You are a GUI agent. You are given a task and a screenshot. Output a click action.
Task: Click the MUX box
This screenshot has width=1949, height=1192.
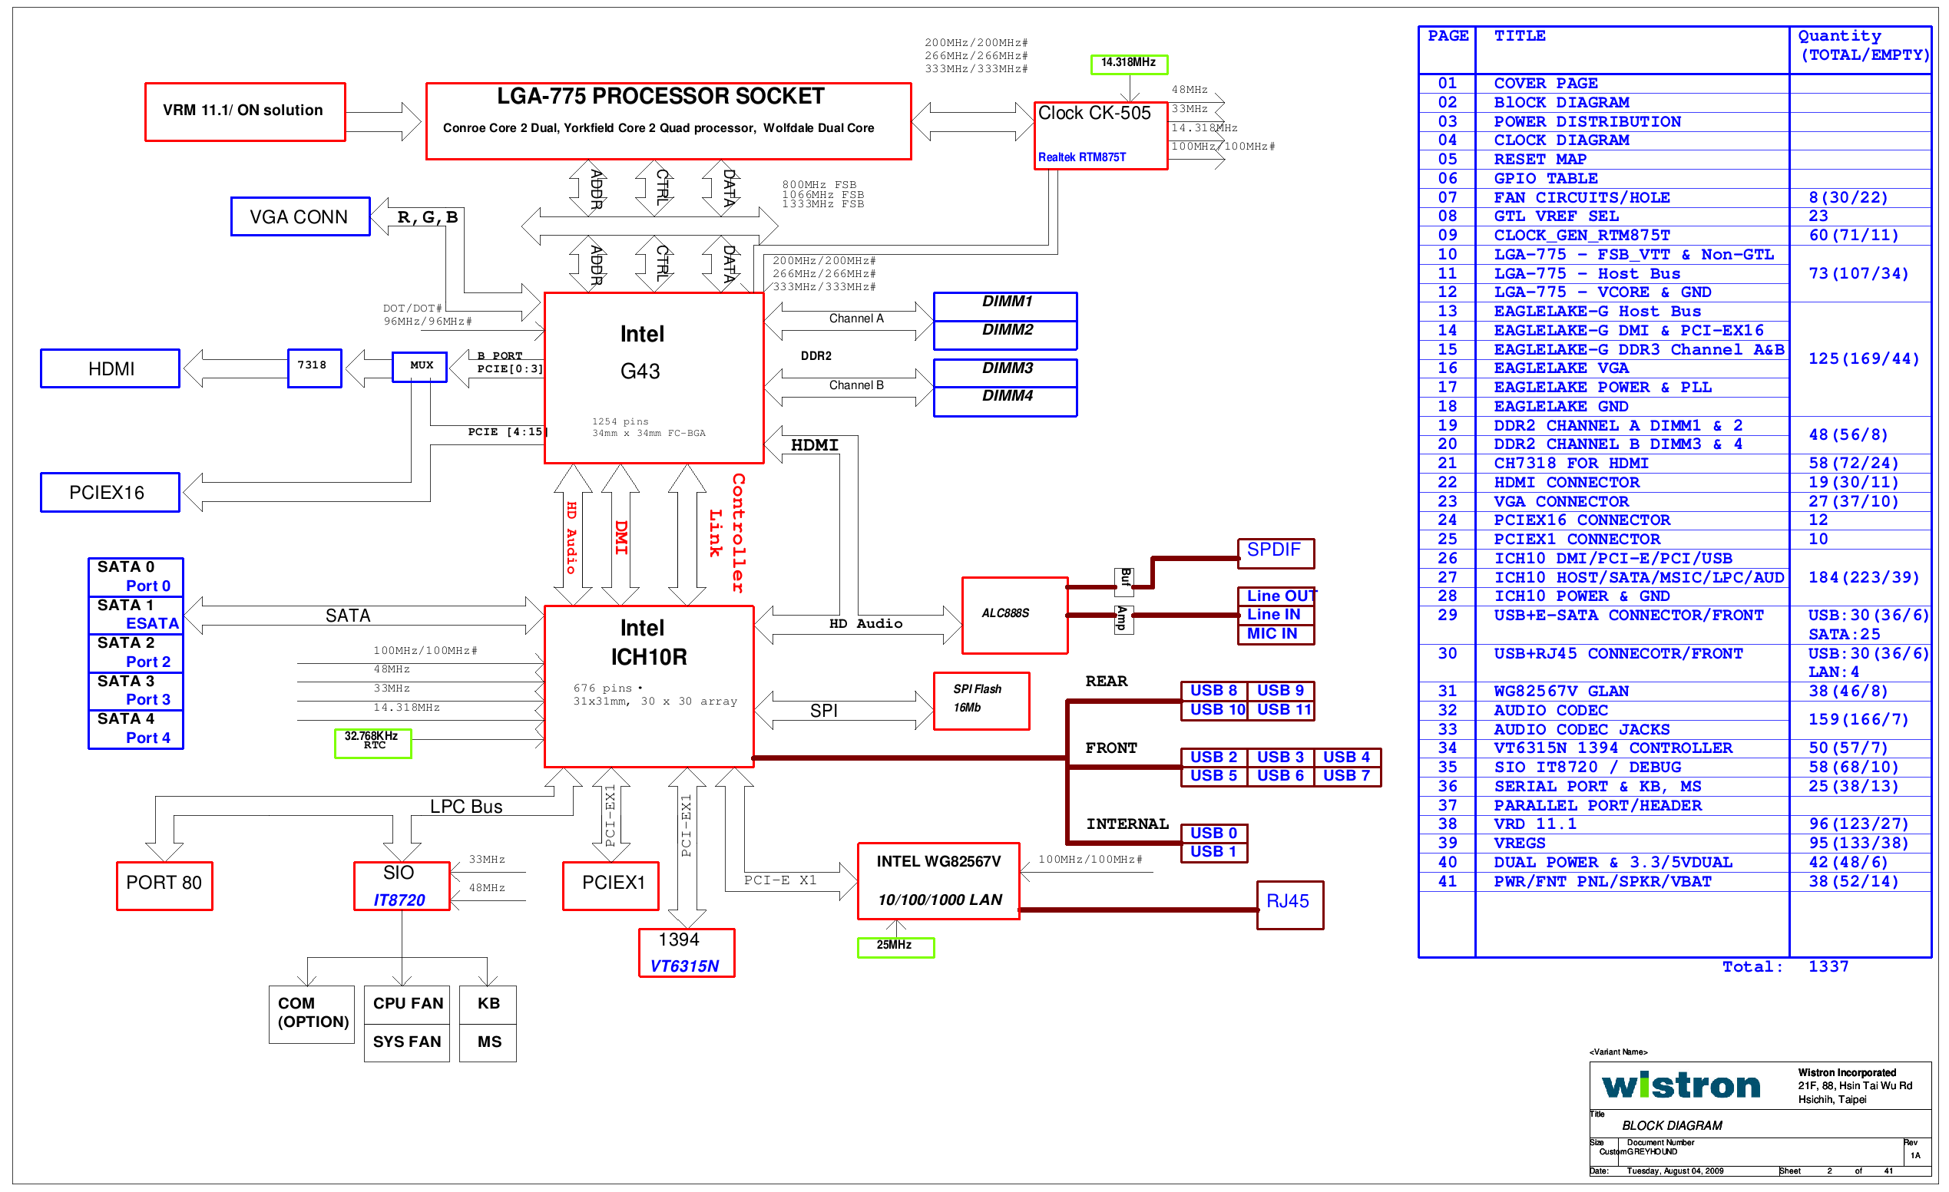pos(420,367)
